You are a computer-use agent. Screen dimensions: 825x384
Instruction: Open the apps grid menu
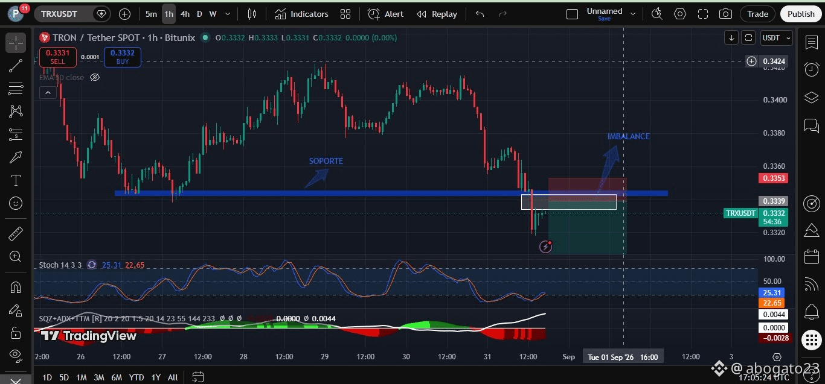click(811, 340)
